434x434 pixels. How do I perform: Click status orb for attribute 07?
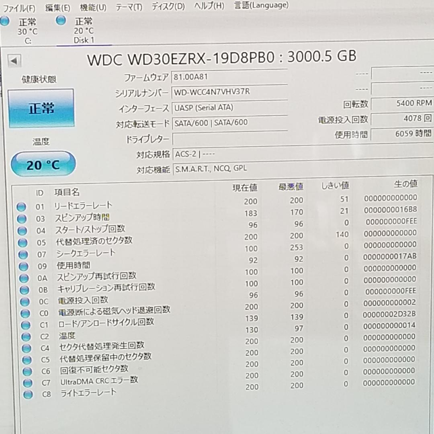(23, 255)
